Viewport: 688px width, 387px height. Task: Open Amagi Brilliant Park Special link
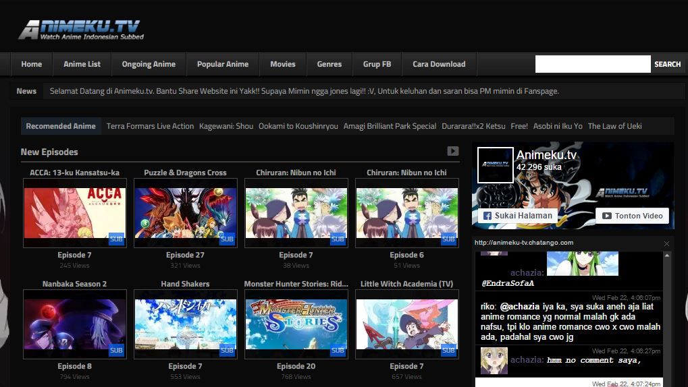pos(390,126)
